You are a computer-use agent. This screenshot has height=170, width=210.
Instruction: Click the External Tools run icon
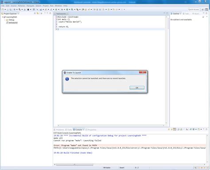tap(77, 9)
